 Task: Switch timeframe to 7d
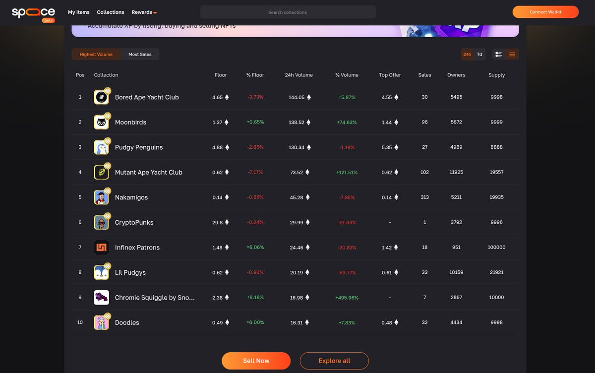tap(479, 54)
